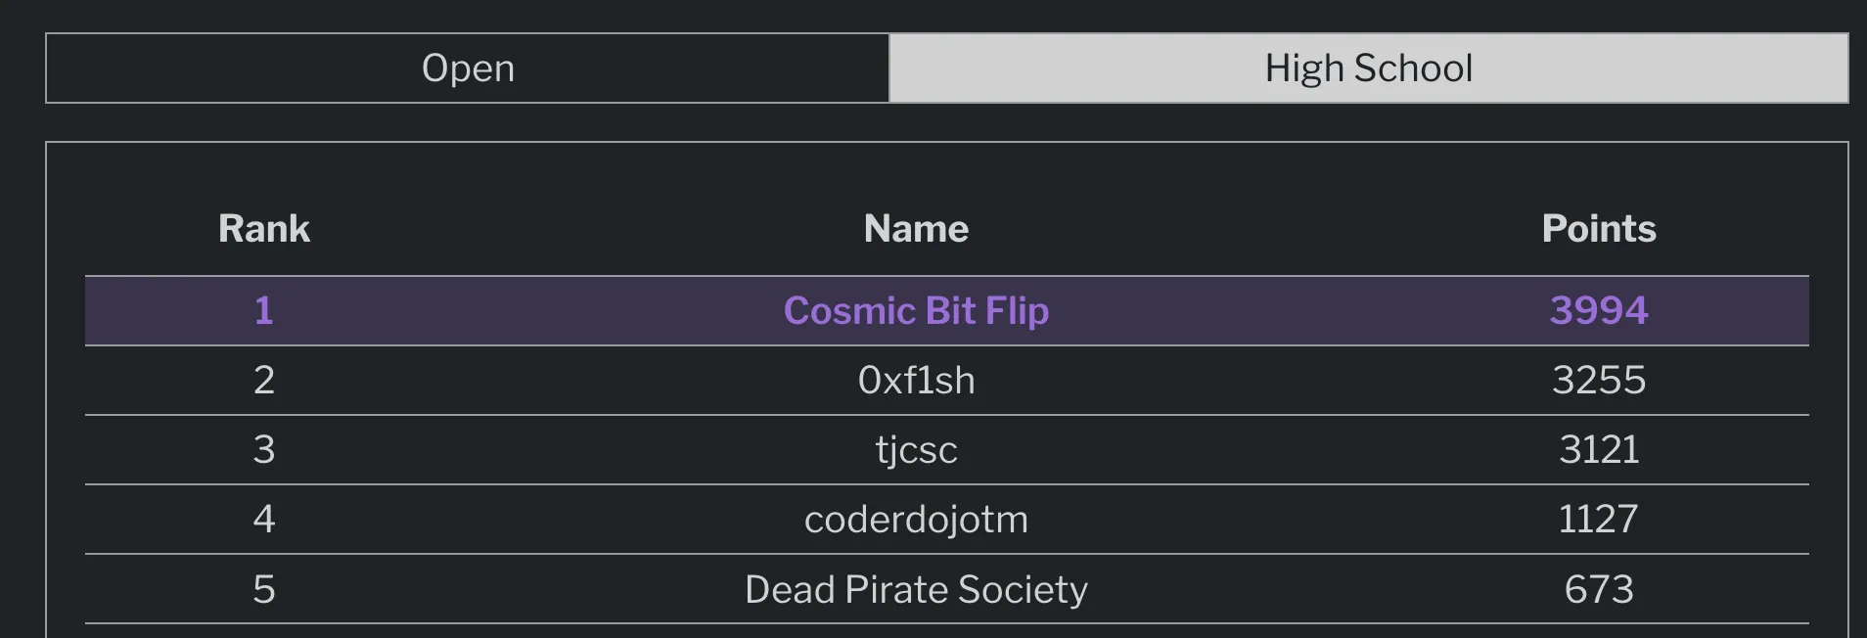Click the rank 4 cell
This screenshot has width=1867, height=638.
click(263, 520)
